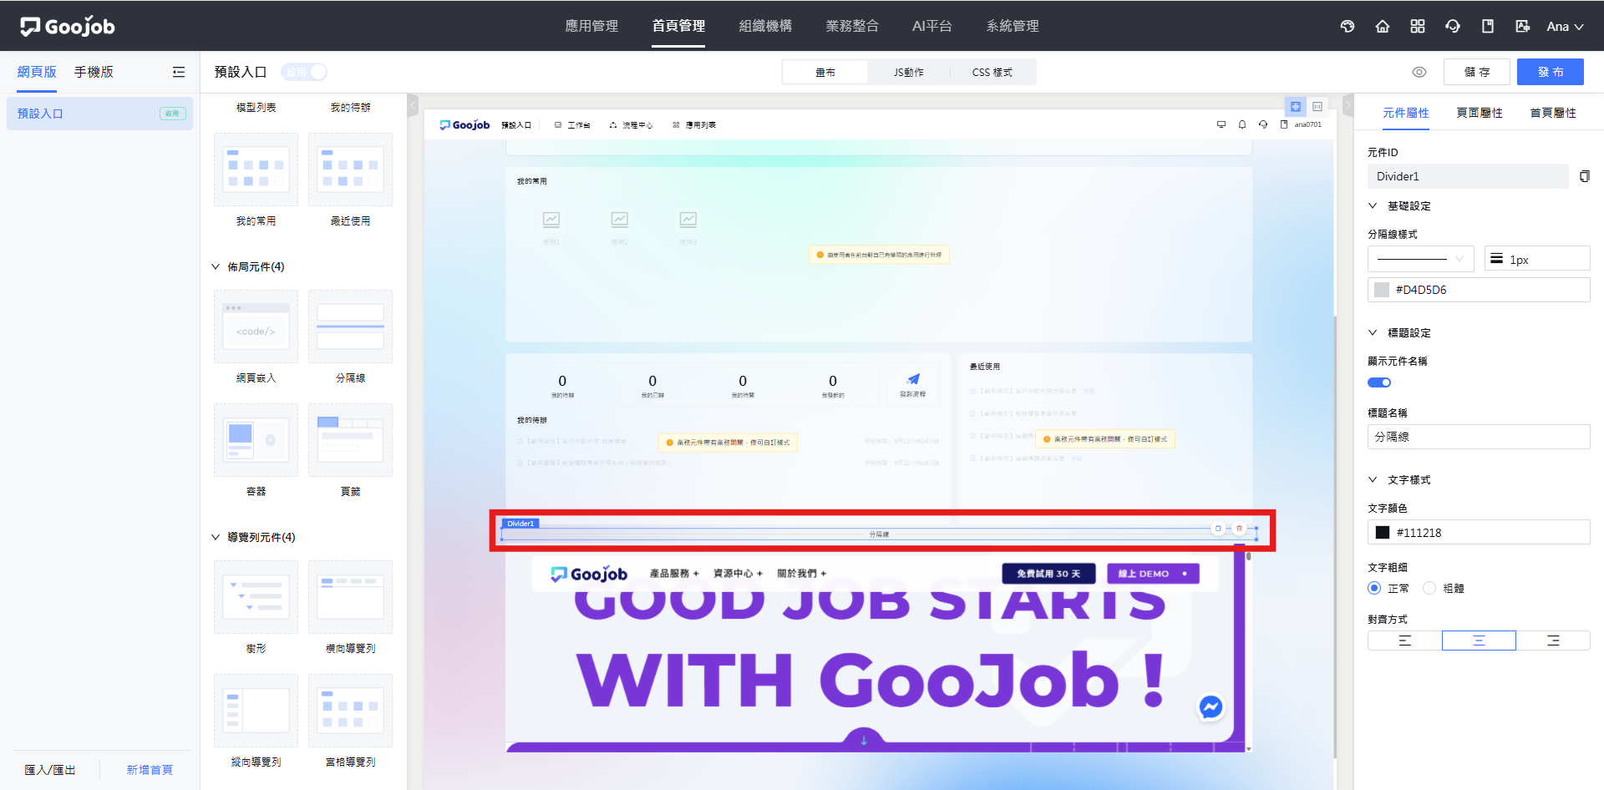Image resolution: width=1604 pixels, height=790 pixels.
Task: Duplicate the selected Divider1 component
Action: coord(1218,529)
